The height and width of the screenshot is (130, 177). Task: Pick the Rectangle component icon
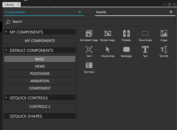[x=126, y=49]
